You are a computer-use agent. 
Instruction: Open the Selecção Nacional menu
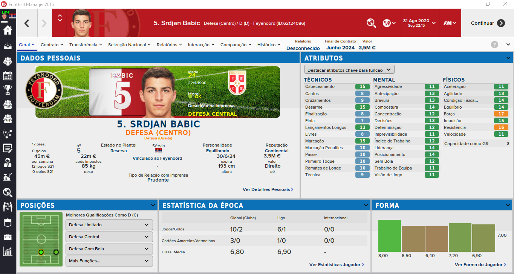(130, 45)
